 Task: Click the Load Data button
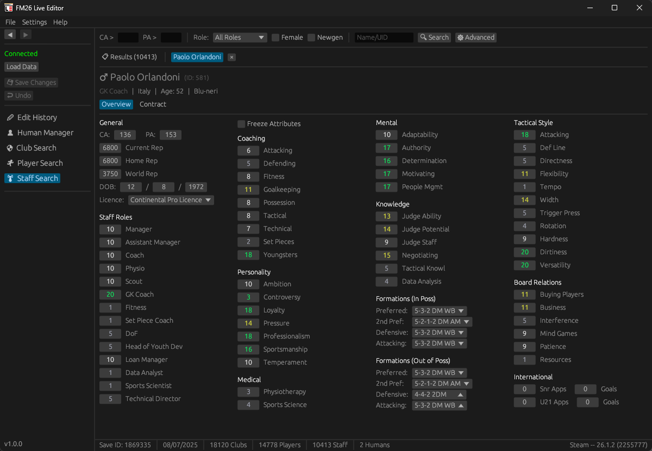[22, 67]
